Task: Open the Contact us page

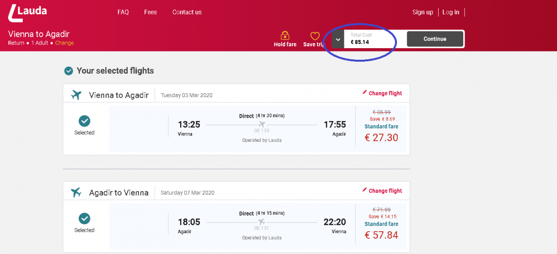Action: pyautogui.click(x=187, y=12)
